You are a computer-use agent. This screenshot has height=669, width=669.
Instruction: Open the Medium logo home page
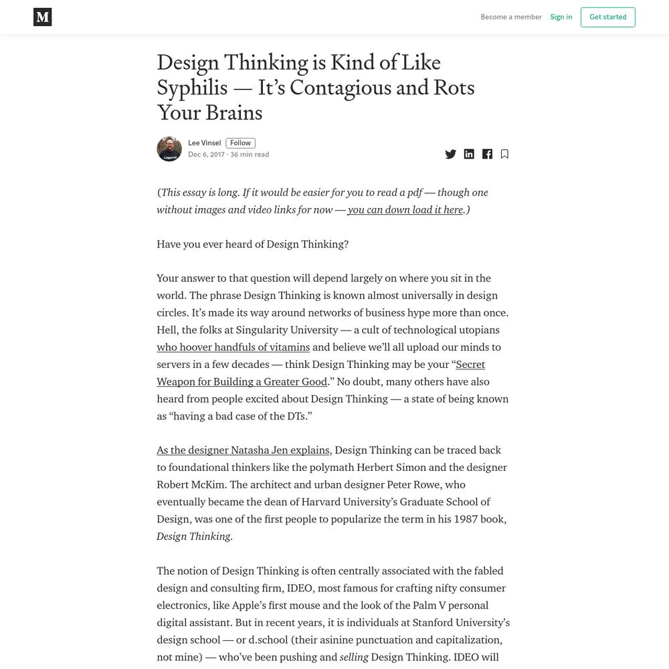[43, 17]
